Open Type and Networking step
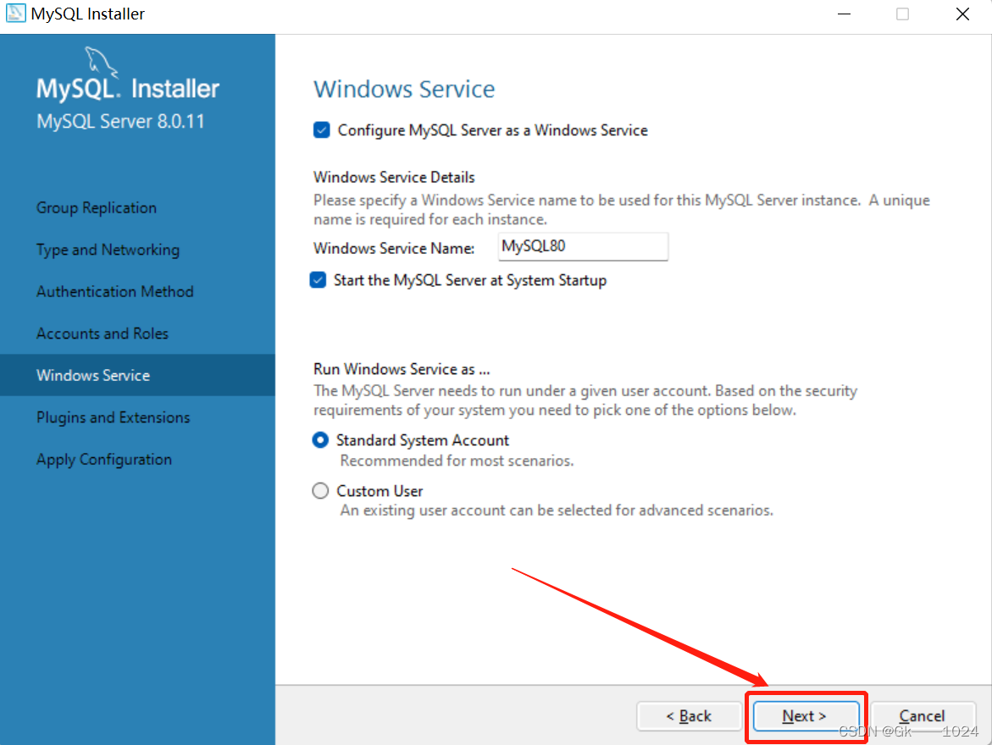This screenshot has width=992, height=745. point(108,250)
